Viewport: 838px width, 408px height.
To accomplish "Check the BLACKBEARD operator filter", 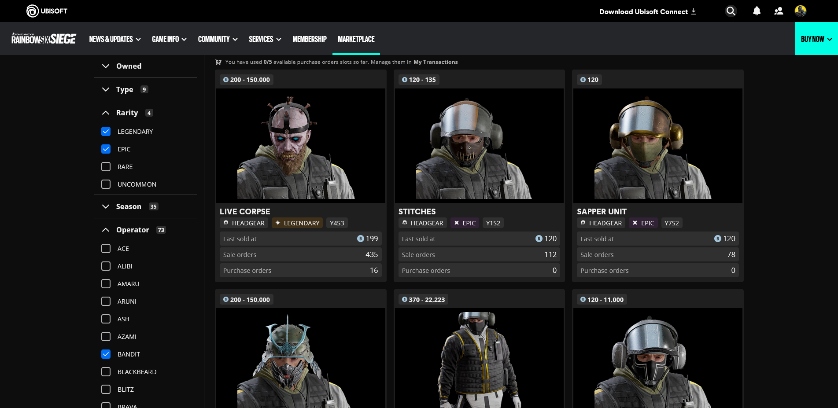I will pos(106,372).
